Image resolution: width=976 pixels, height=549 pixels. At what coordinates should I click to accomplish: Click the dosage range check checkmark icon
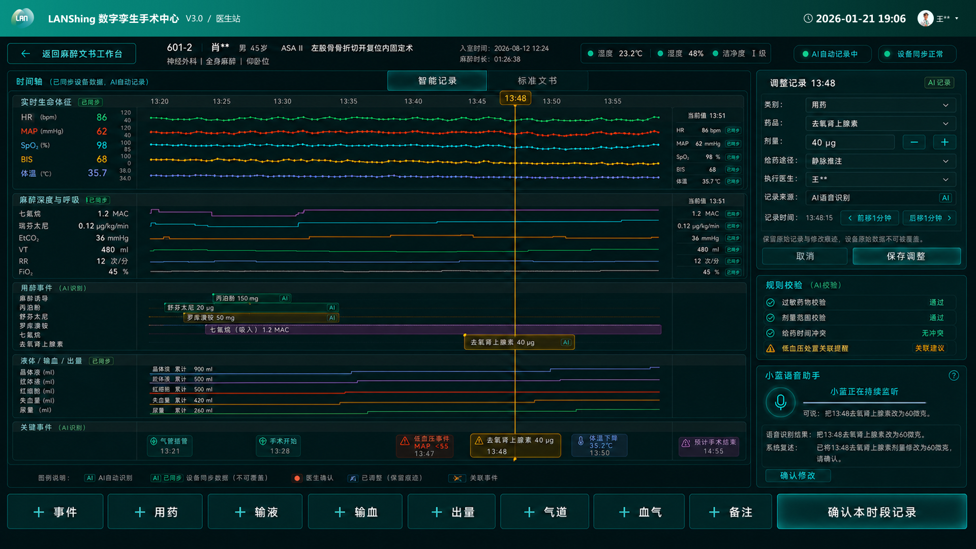click(771, 318)
